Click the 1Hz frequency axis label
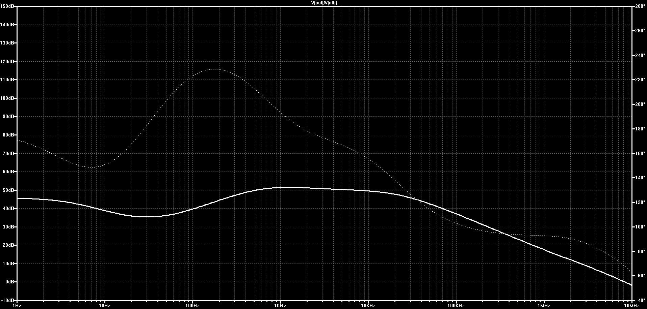647x309 pixels. click(17, 306)
